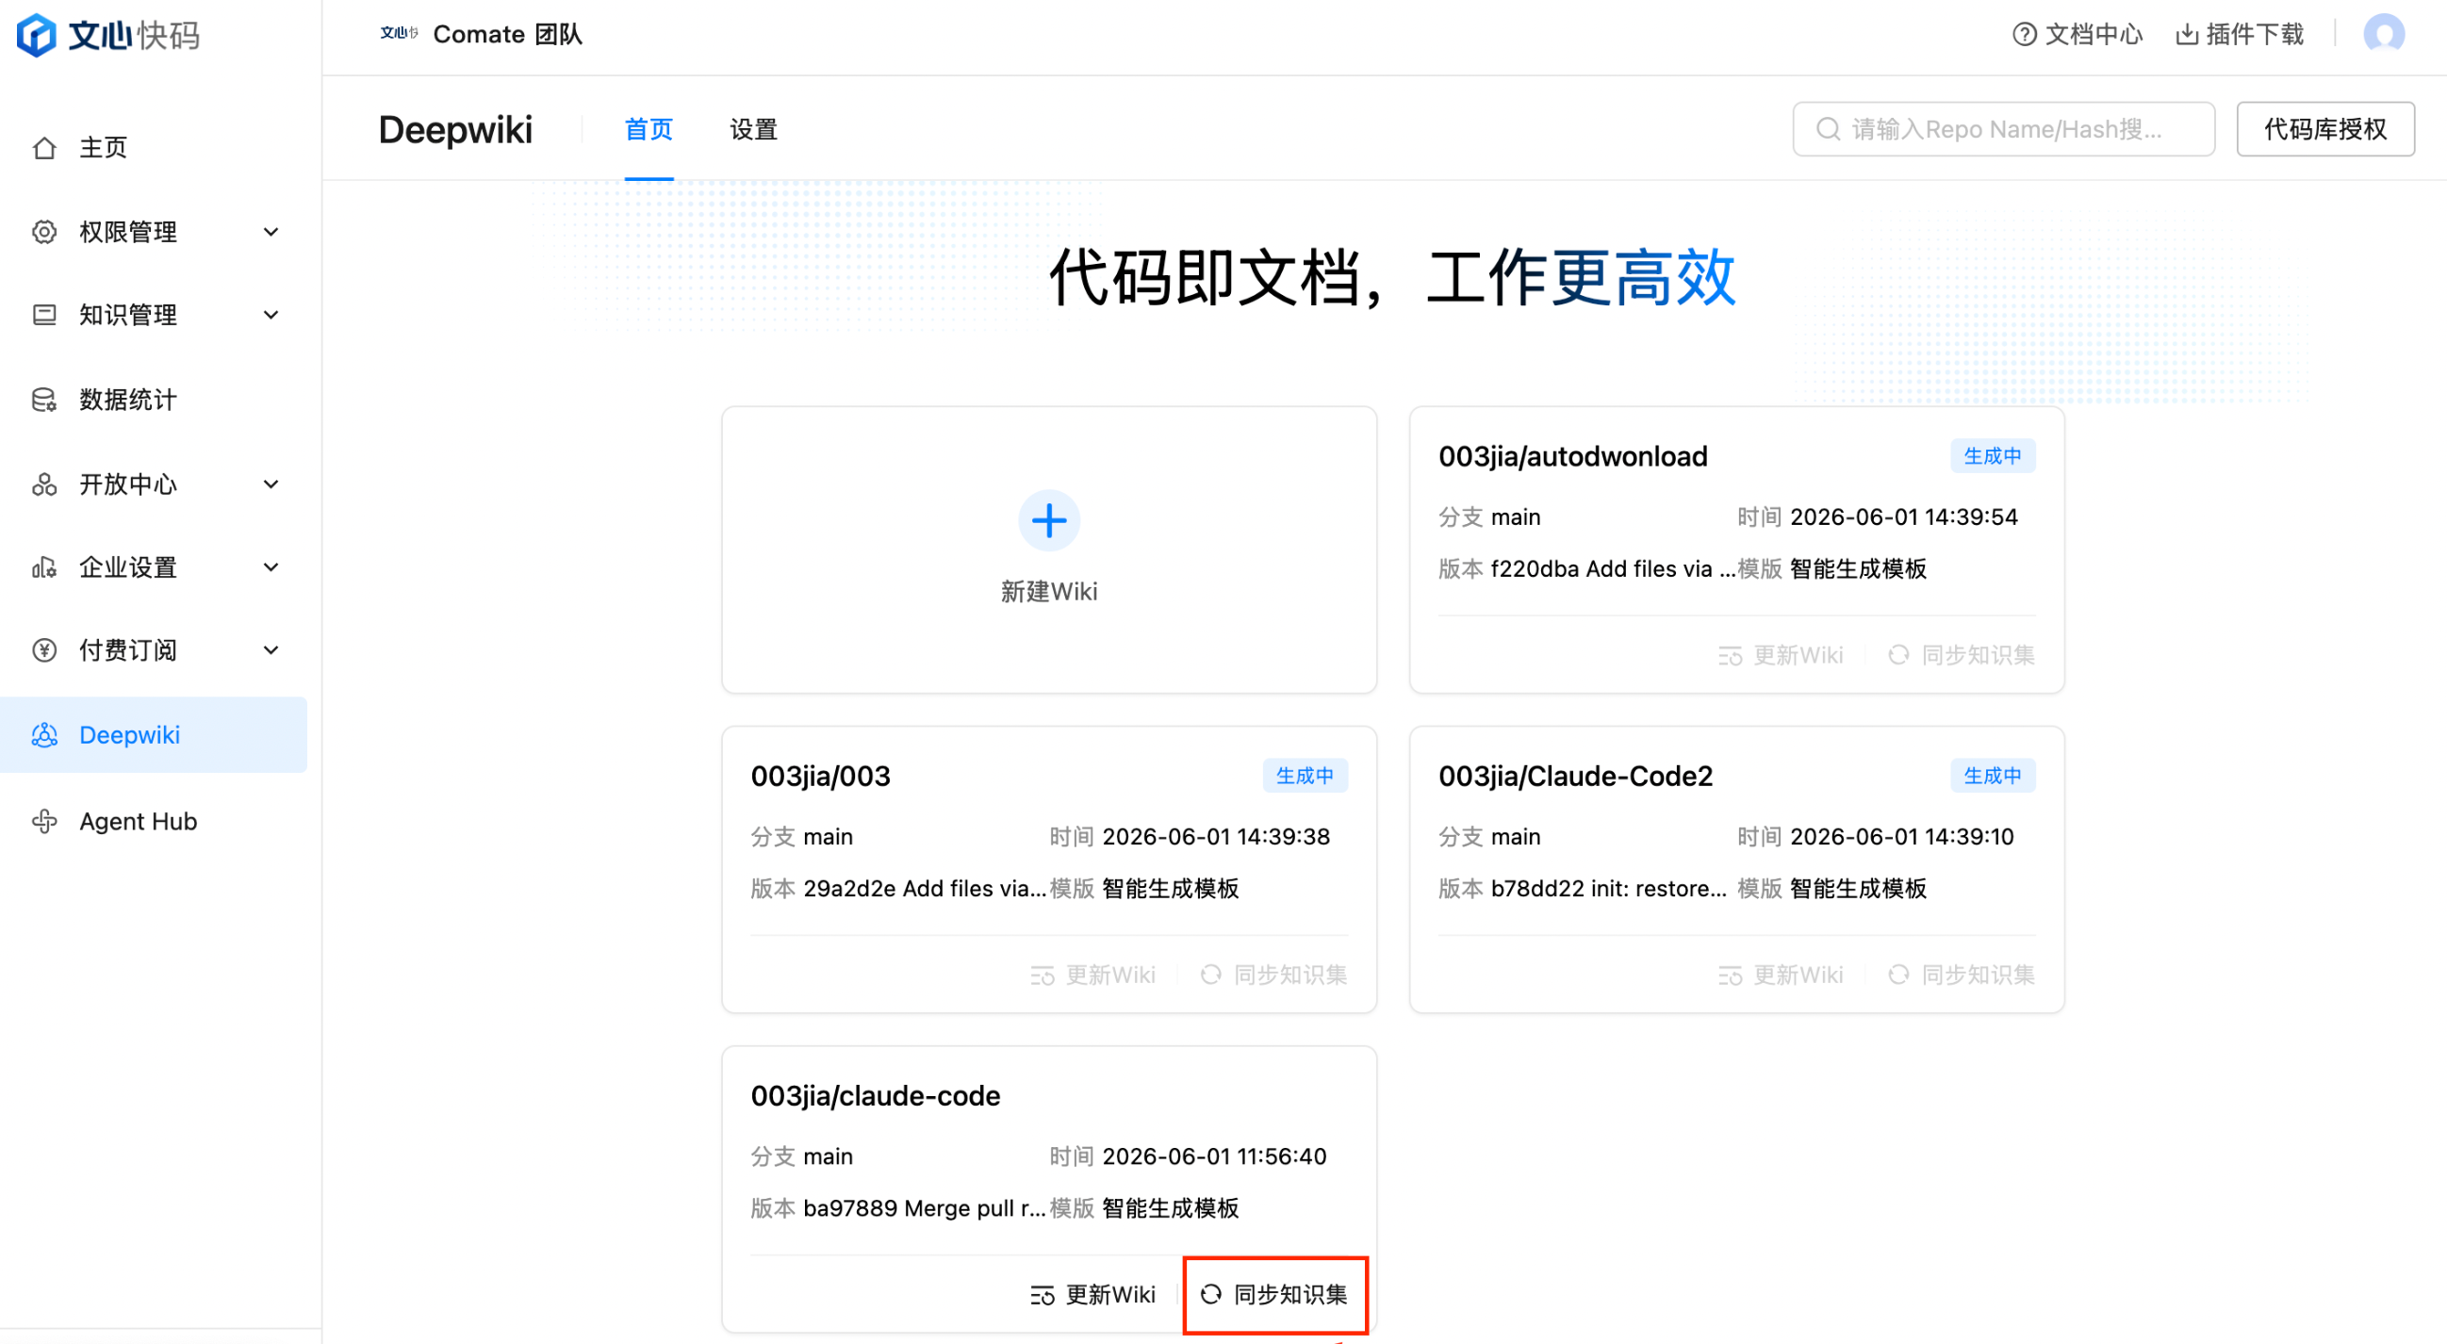Click the Comate team logo icon
Image resolution: width=2447 pixels, height=1344 pixels.
(399, 34)
